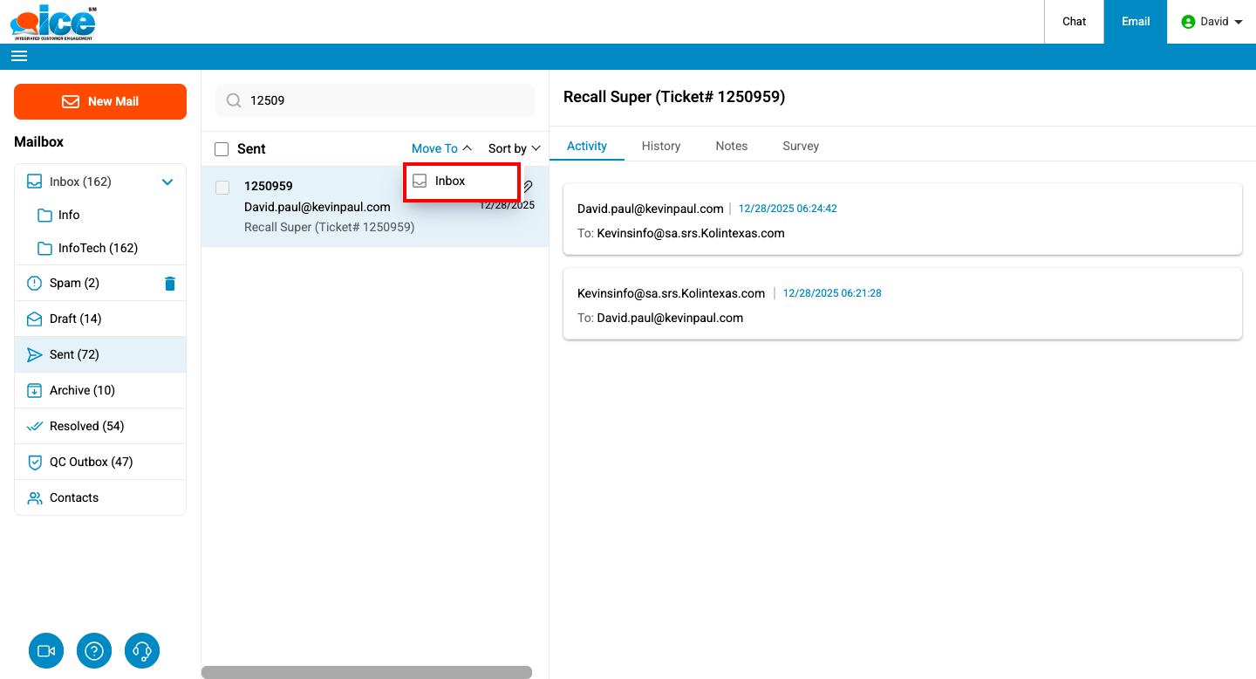The image size is (1256, 679).
Task: Close the Move To dropdown
Action: [441, 148]
